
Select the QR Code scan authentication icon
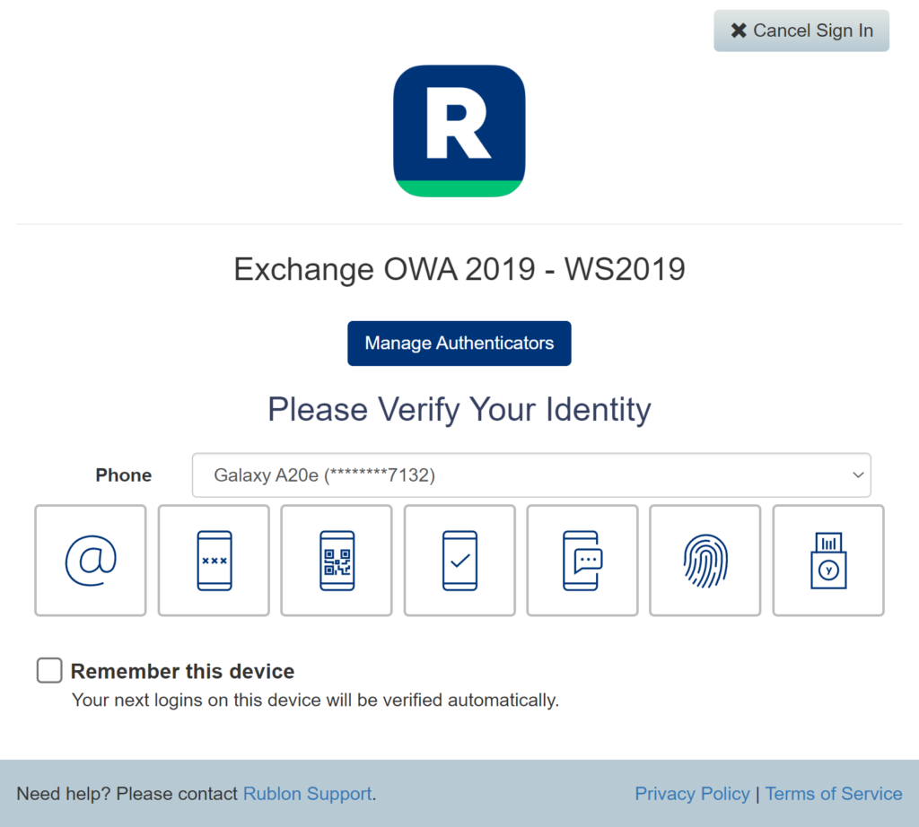point(336,560)
